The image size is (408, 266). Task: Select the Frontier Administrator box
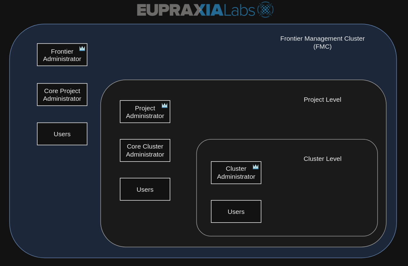pos(62,55)
